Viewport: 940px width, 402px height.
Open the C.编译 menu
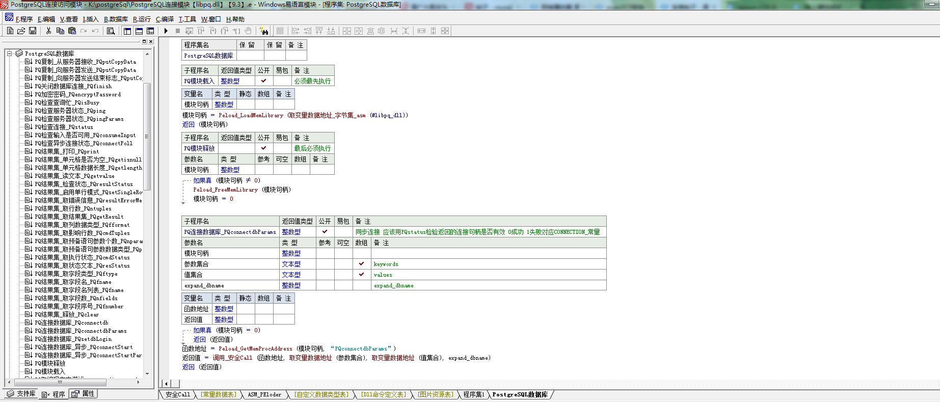[165, 19]
